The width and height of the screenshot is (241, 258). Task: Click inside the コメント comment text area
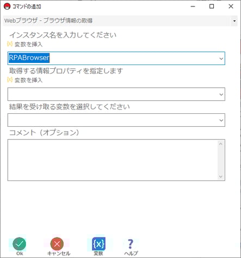pyautogui.click(x=113, y=160)
